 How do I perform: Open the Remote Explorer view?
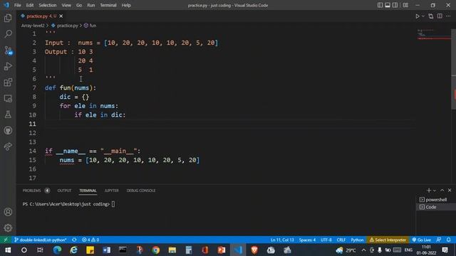click(x=8, y=99)
